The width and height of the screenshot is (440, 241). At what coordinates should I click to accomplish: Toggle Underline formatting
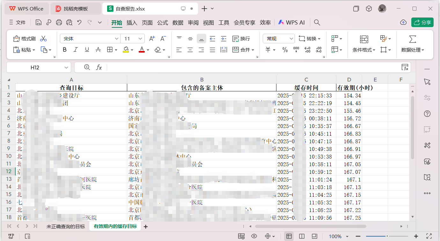coord(87,50)
